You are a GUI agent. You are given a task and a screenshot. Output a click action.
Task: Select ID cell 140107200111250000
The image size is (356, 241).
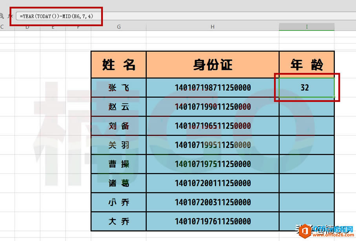212,183
